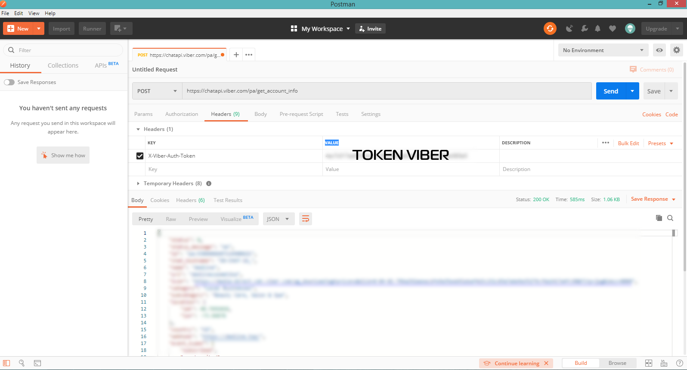Open the Test Results response tab
The width and height of the screenshot is (687, 370).
click(228, 200)
